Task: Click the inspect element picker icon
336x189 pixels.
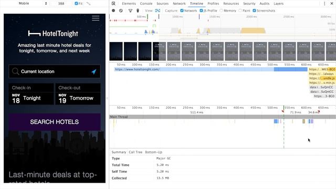Action: tap(113, 4)
